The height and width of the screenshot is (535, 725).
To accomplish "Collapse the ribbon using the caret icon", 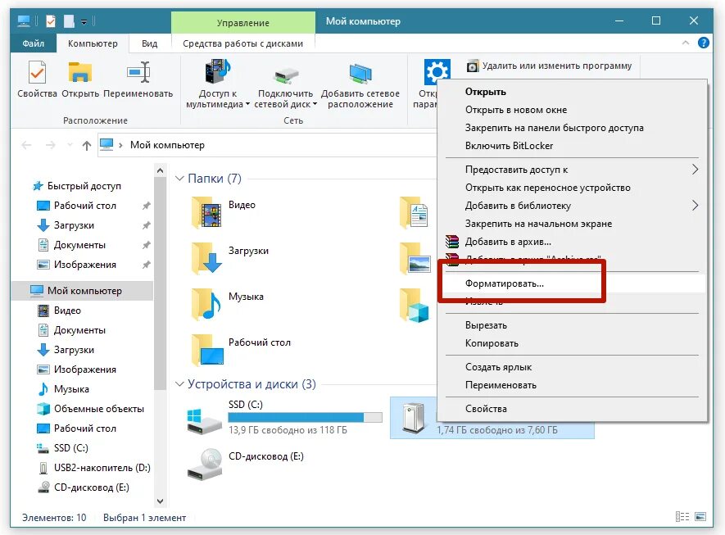I will [685, 43].
